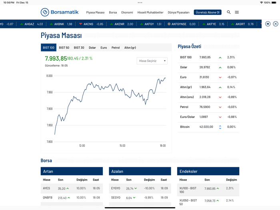Click green up arrow beside AHGAZ ticker

[x=22, y=24]
